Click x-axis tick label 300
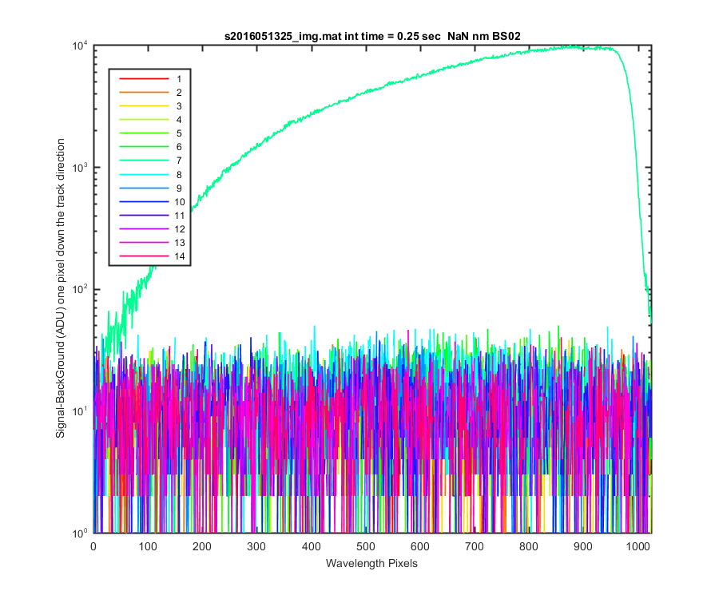This screenshot has width=719, height=599. click(256, 546)
